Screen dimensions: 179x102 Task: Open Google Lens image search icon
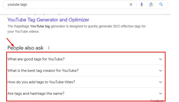(x=151, y=5)
